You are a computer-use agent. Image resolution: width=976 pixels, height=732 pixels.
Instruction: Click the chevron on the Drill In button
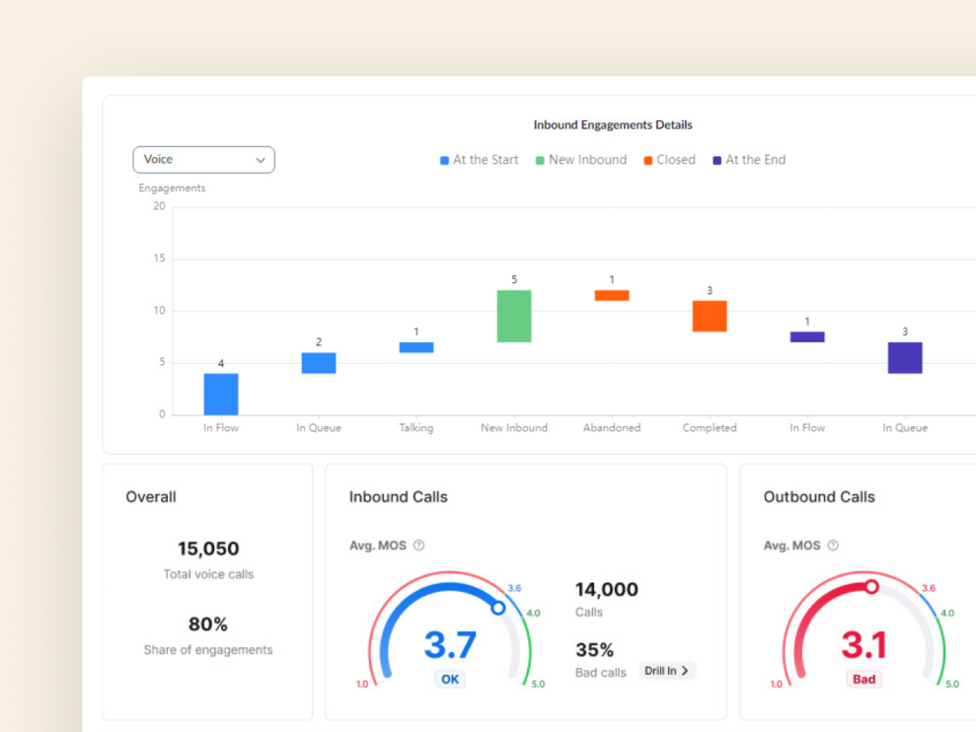(x=685, y=670)
